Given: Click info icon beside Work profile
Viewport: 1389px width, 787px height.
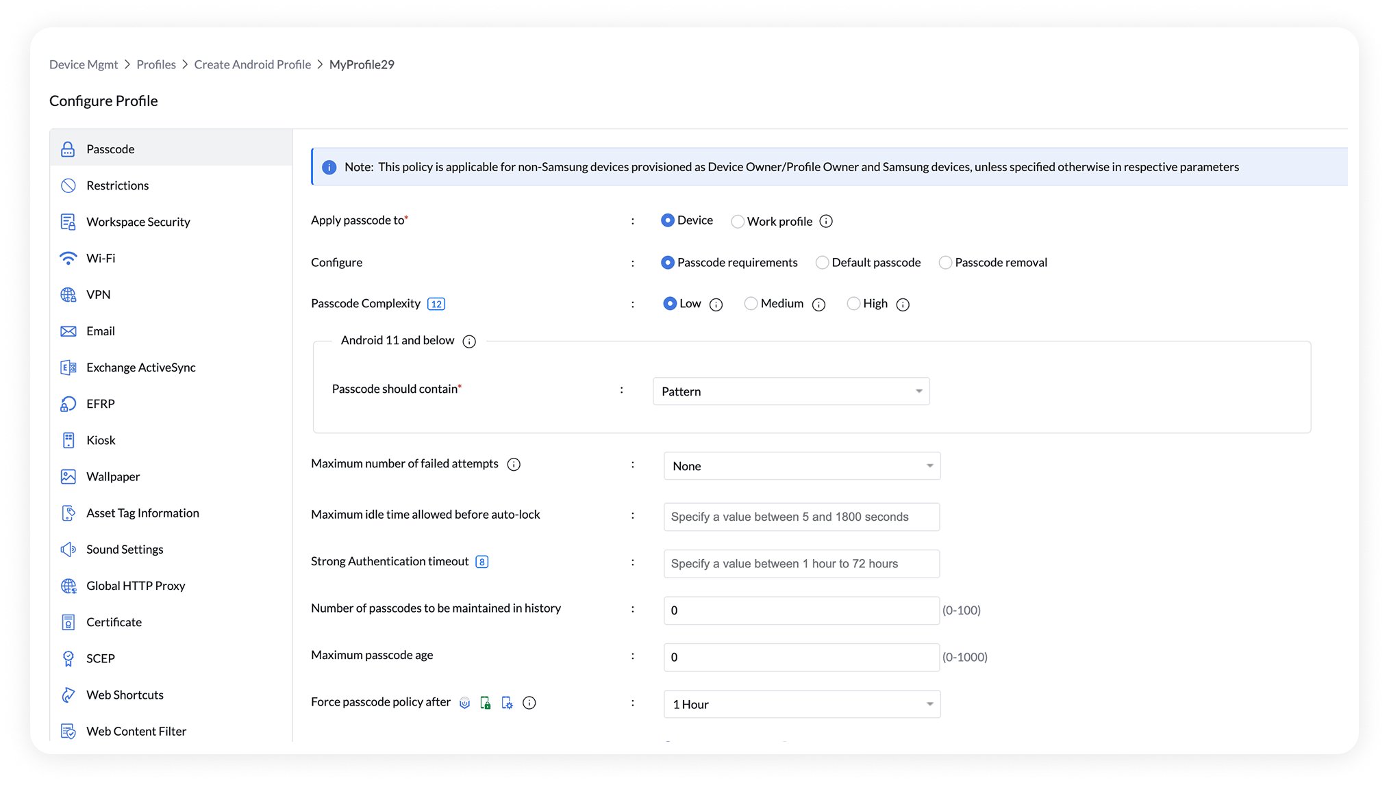Looking at the screenshot, I should point(826,221).
